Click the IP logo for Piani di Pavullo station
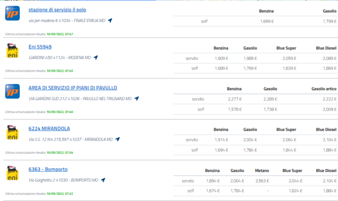 point(12,93)
